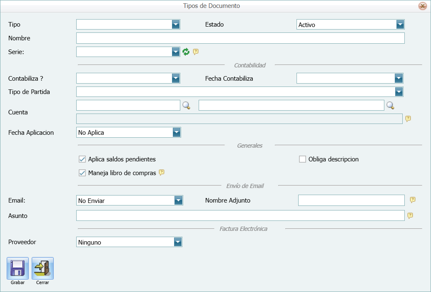The width and height of the screenshot is (431, 292).
Task: Open the Tipo dropdown
Action: (175, 25)
